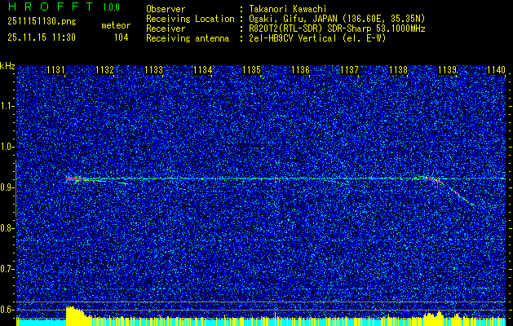The image size is (513, 326).
Task: Click the 0.7 kHz axis label
Action: (7, 269)
